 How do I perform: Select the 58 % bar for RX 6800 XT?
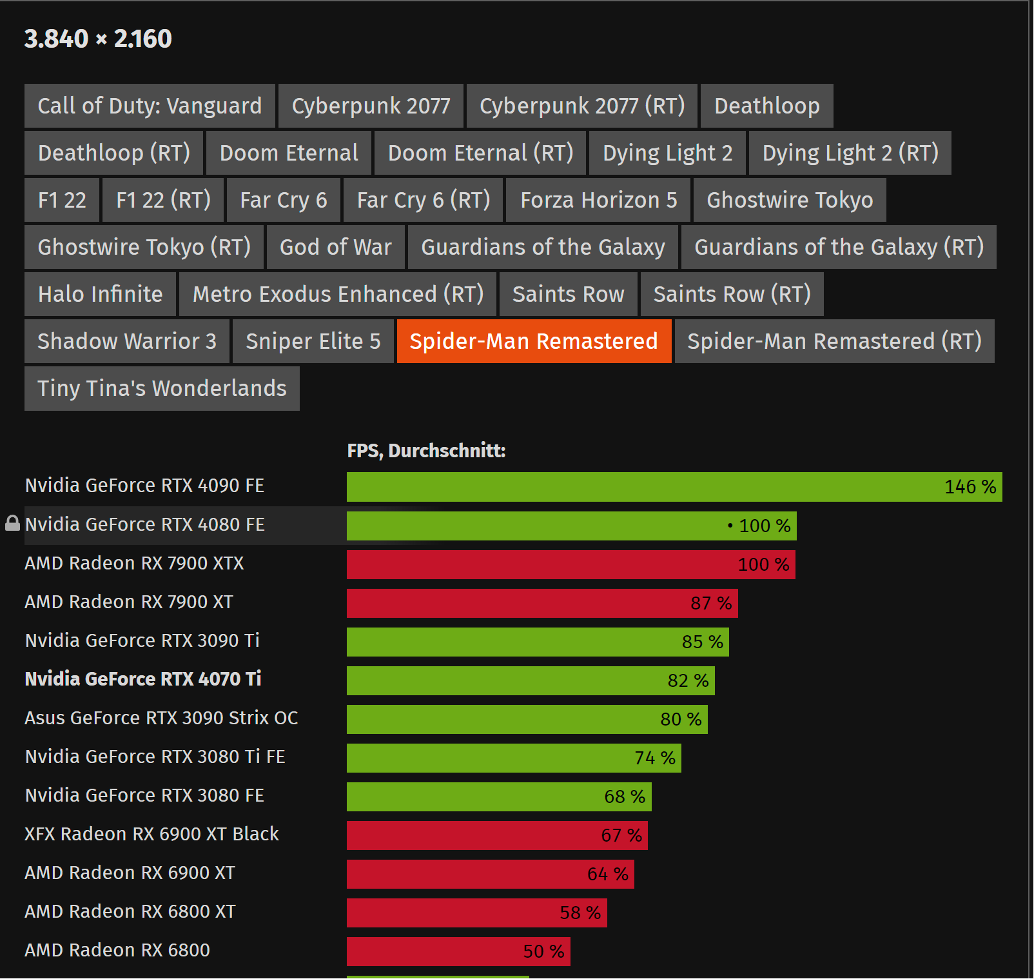tap(477, 913)
